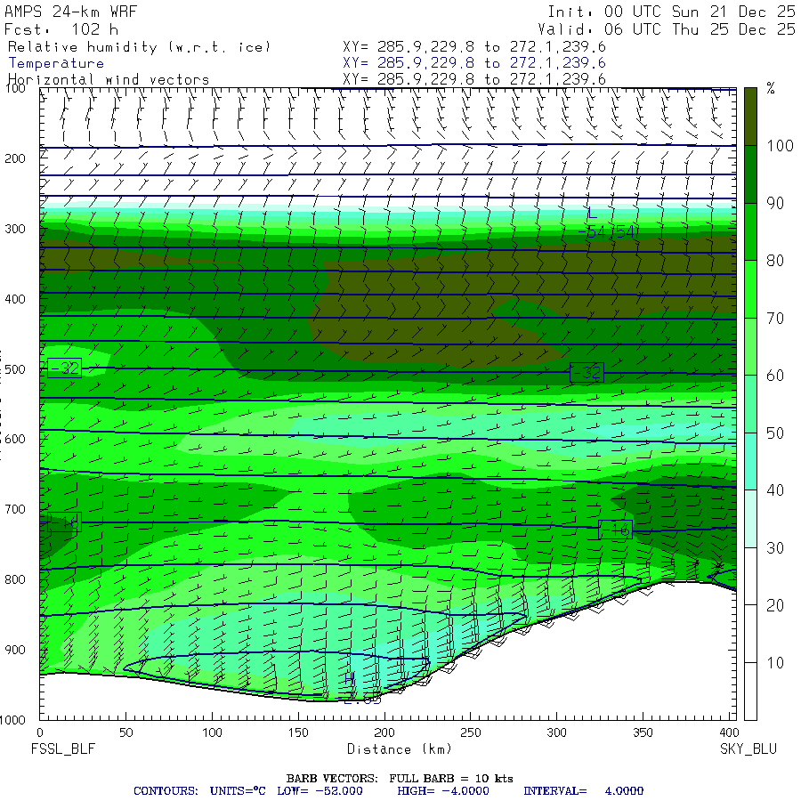
Task: Click the pressure axis label '700'
Action: coord(15,509)
